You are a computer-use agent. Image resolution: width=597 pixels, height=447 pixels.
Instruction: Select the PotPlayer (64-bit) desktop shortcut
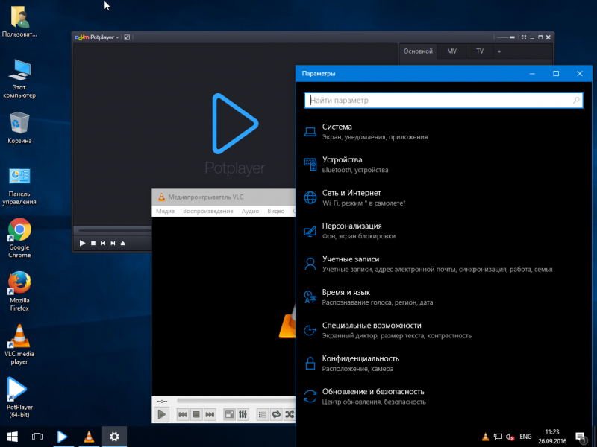19,398
